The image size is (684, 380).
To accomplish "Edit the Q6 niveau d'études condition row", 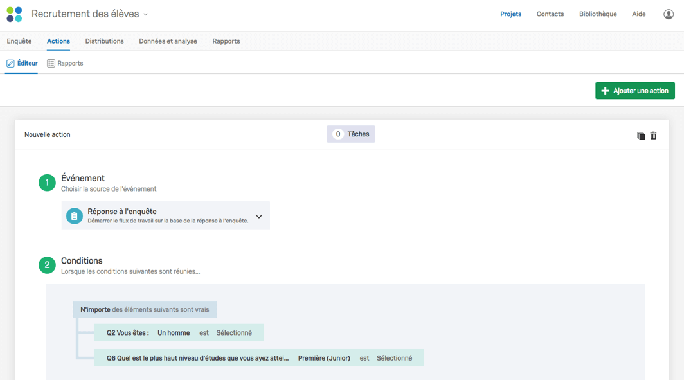I will click(x=258, y=358).
